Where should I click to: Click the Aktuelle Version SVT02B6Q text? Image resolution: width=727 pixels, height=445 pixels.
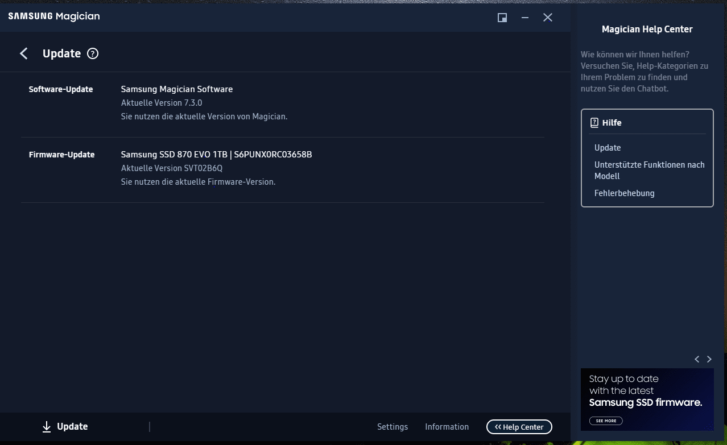click(172, 168)
